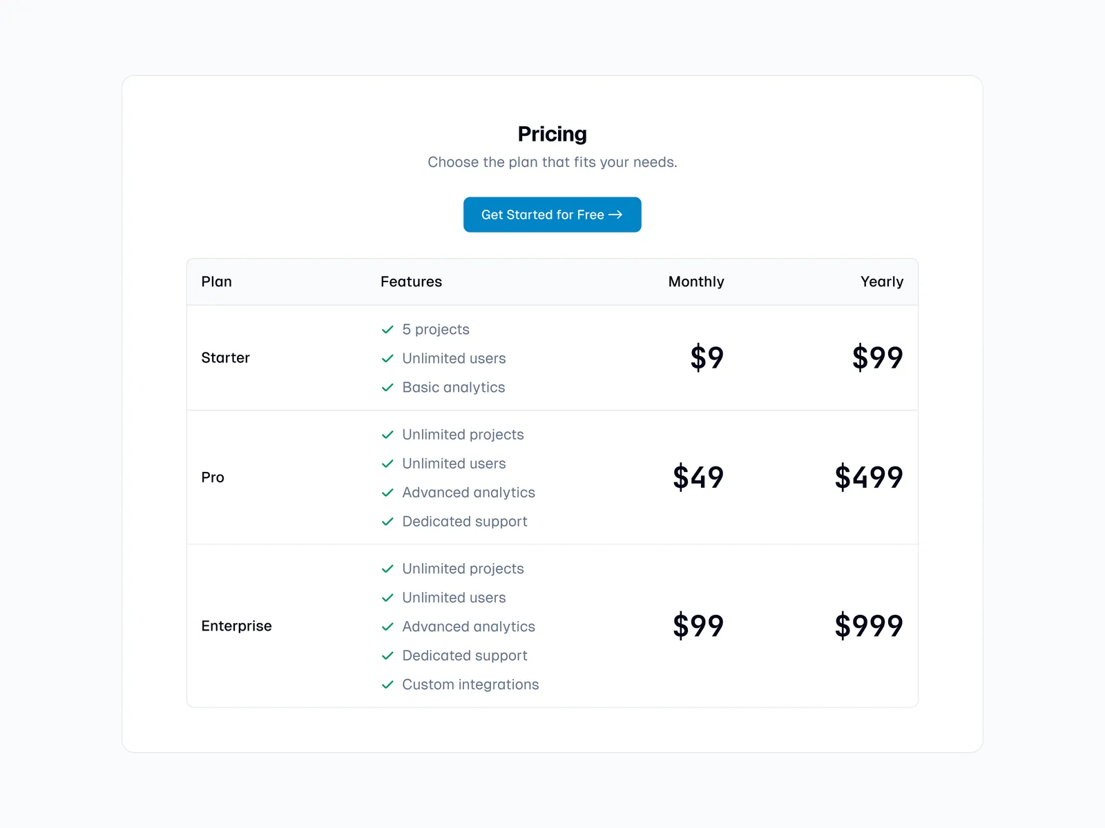Click the Features column header
Viewport: 1105px width, 828px height.
coord(411,282)
